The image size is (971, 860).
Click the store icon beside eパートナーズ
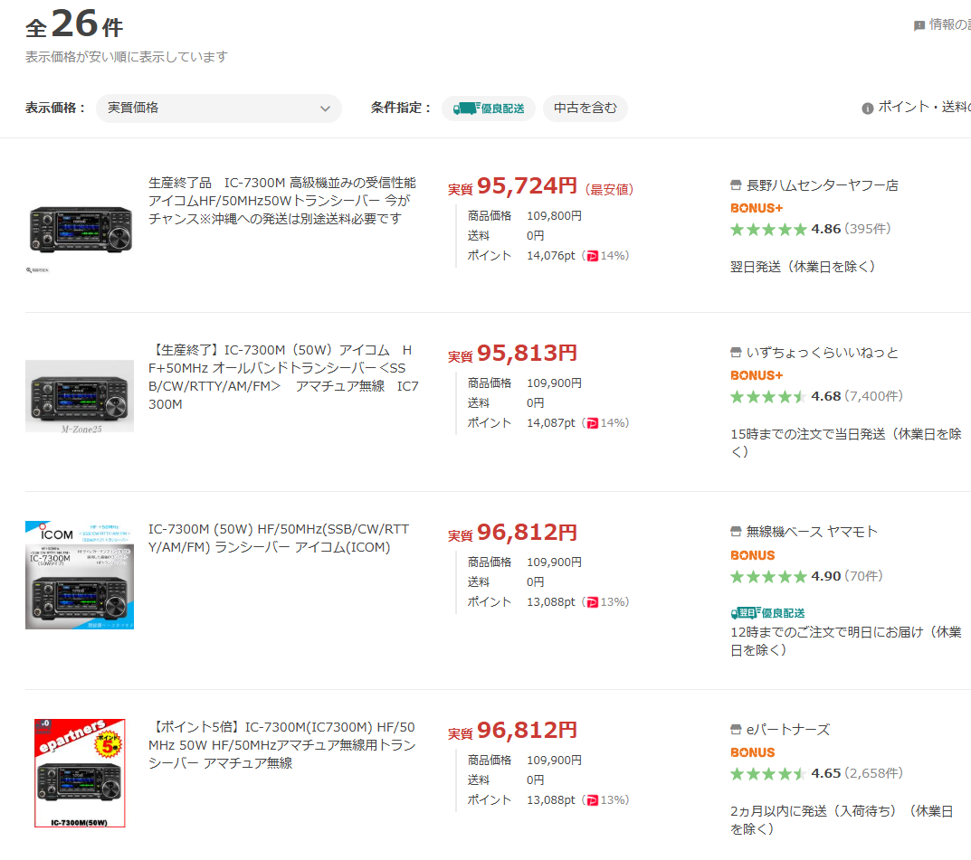[x=736, y=730]
